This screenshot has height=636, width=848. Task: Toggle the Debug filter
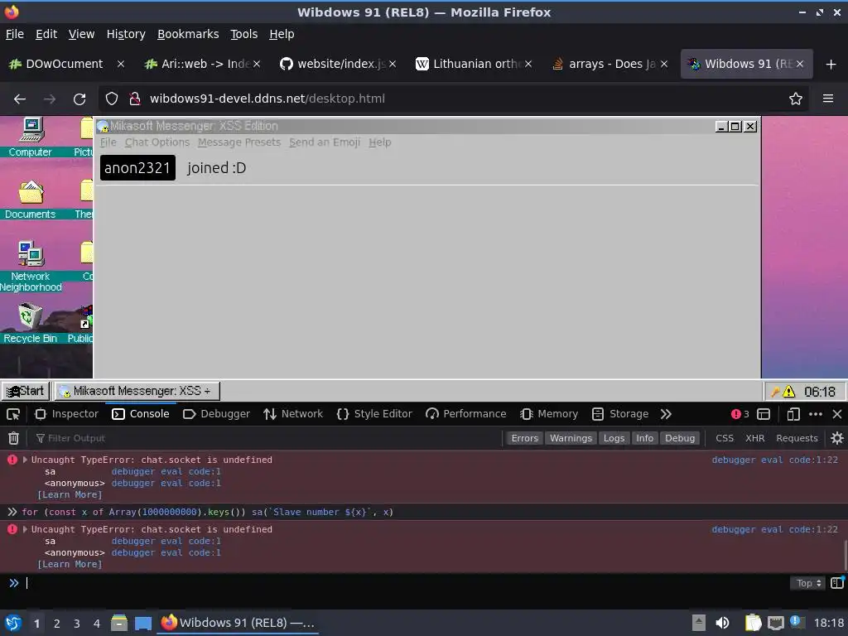[x=679, y=438]
